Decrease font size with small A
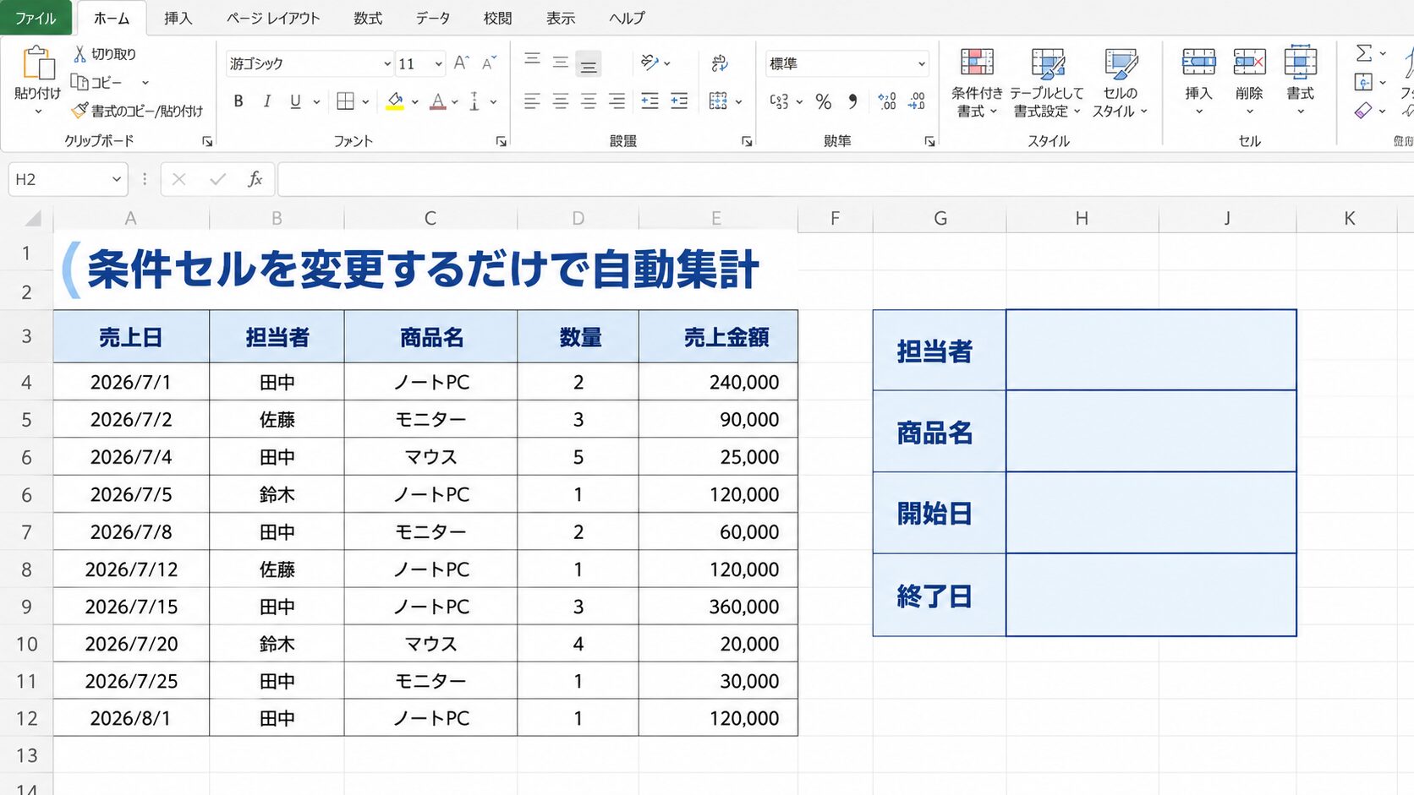This screenshot has width=1414, height=795. [x=489, y=63]
